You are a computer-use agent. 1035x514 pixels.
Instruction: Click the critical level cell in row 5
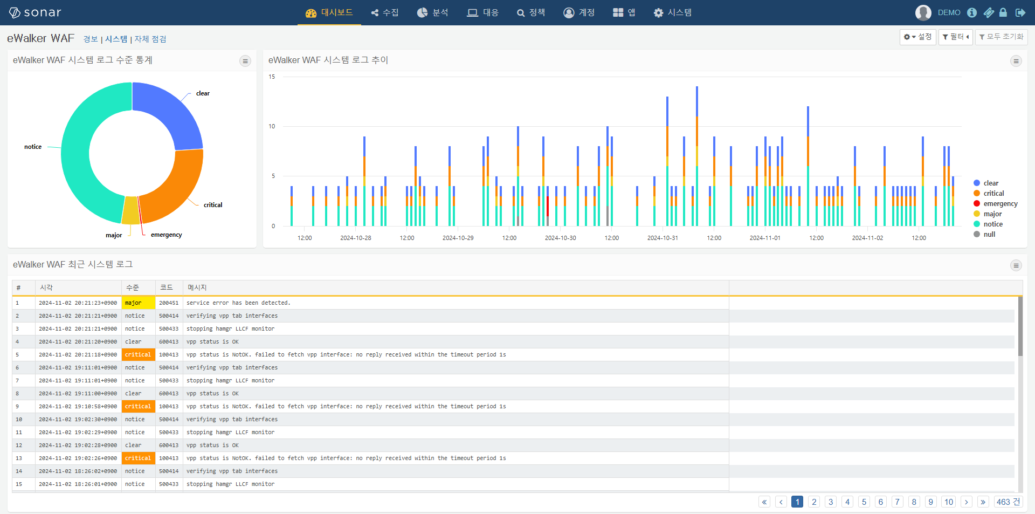click(x=139, y=354)
